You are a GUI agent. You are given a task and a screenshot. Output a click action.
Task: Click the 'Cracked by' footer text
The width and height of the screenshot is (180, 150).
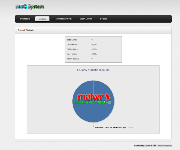tap(145, 146)
